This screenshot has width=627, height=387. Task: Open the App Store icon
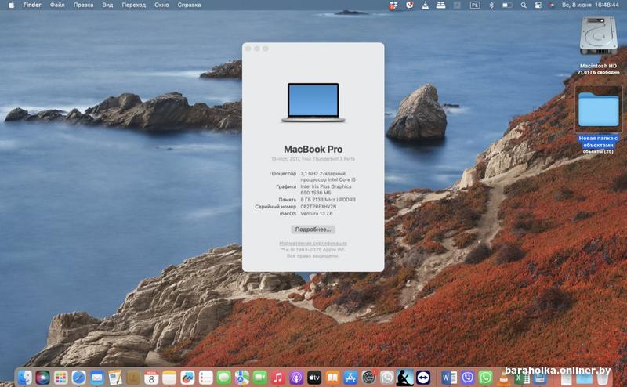click(x=350, y=378)
